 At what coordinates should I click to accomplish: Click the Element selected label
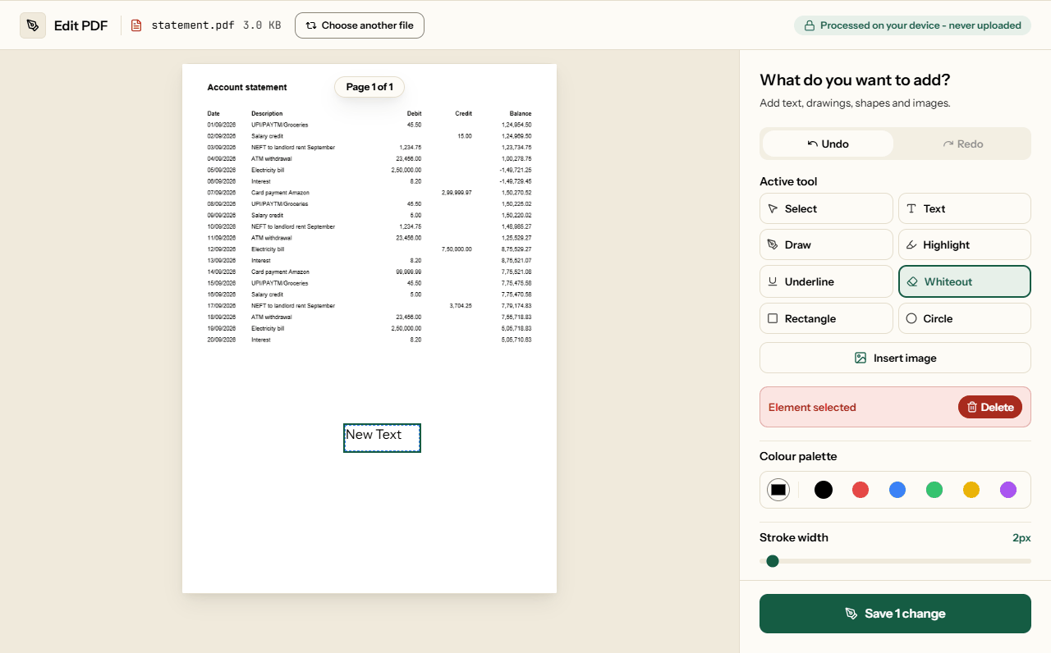click(x=812, y=407)
